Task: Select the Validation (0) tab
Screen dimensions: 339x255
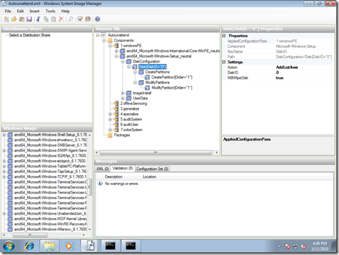Action: click(x=122, y=168)
